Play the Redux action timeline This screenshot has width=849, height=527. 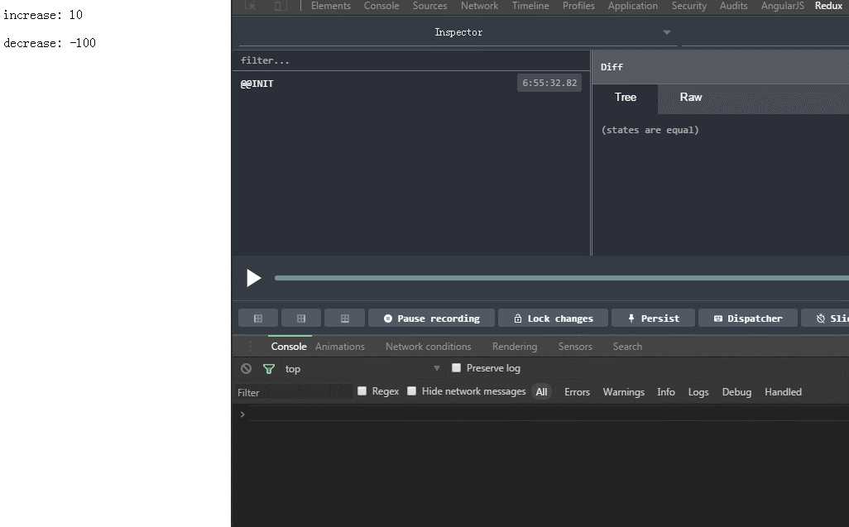[x=253, y=278]
